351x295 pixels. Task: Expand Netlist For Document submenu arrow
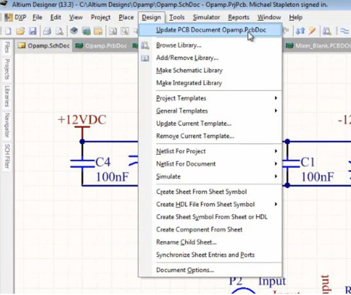[x=276, y=164]
